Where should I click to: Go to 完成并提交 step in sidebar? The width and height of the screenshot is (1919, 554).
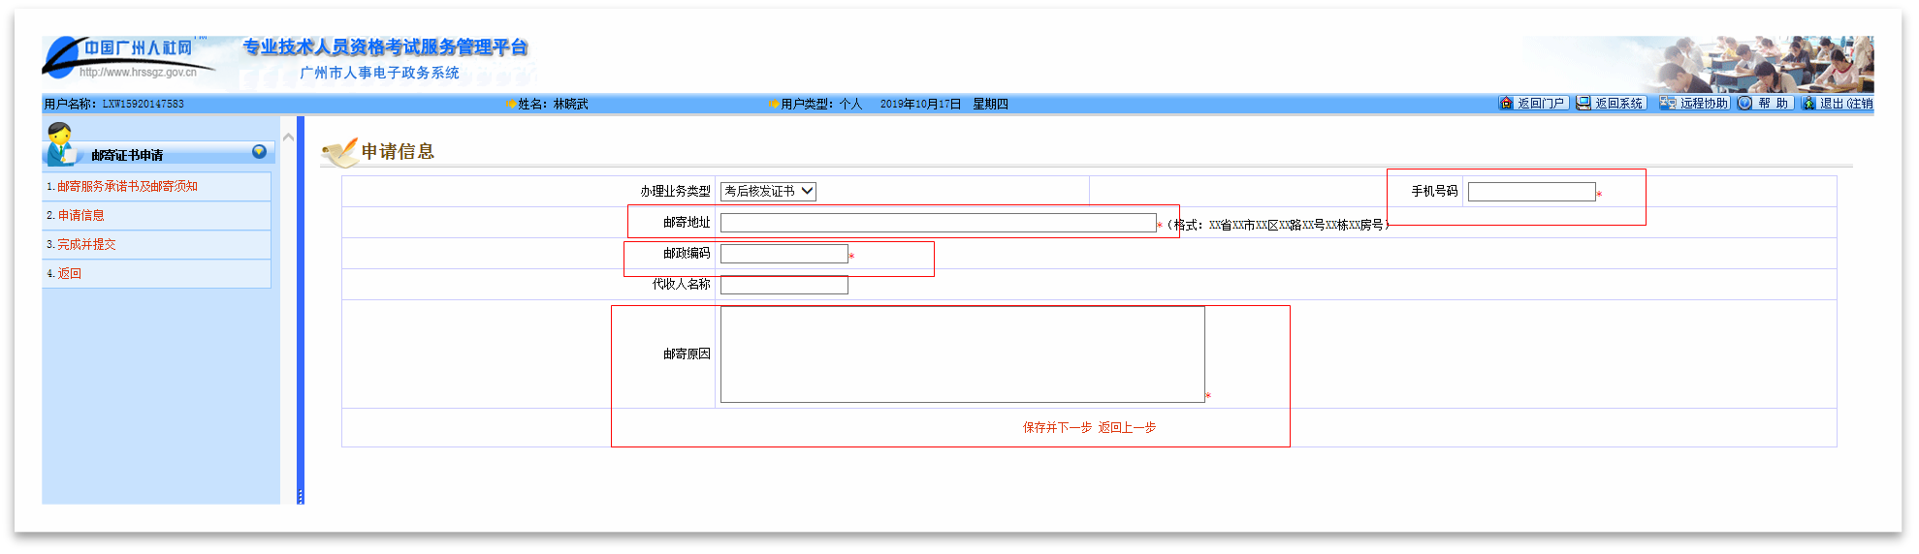(x=86, y=244)
